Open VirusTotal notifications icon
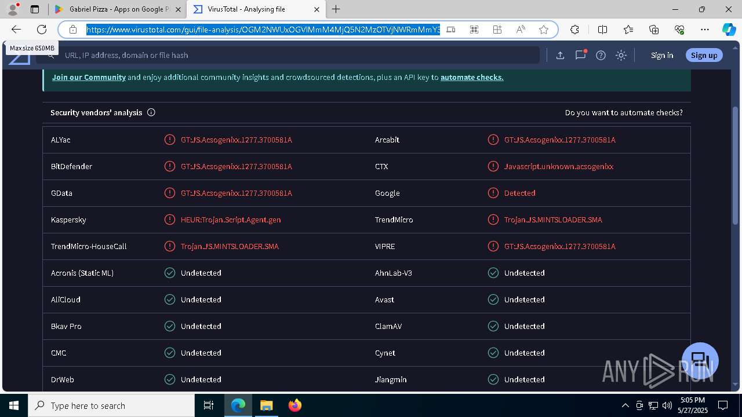Viewport: 742px width, 417px height. 580,55
